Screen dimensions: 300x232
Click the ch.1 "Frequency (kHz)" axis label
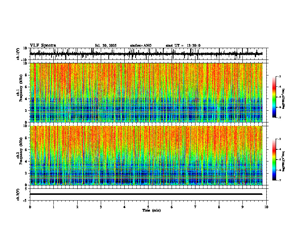(21, 88)
